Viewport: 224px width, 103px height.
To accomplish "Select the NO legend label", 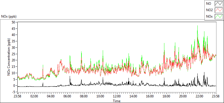I will [208, 4].
